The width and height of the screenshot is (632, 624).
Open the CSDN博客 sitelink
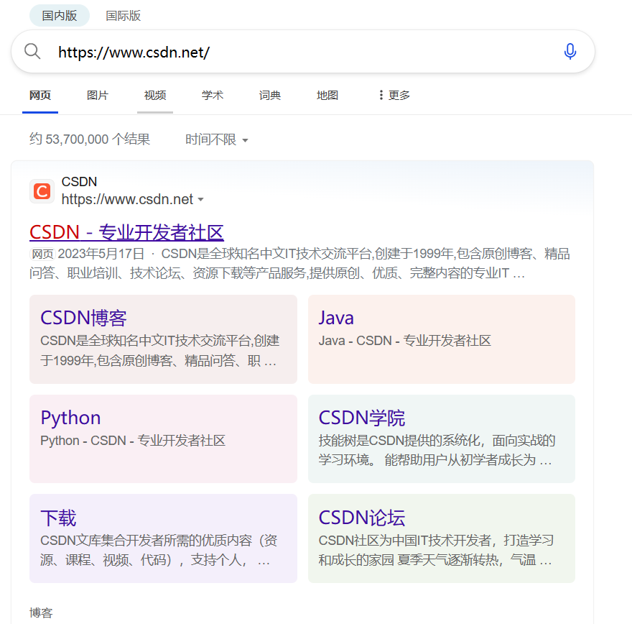coord(83,318)
